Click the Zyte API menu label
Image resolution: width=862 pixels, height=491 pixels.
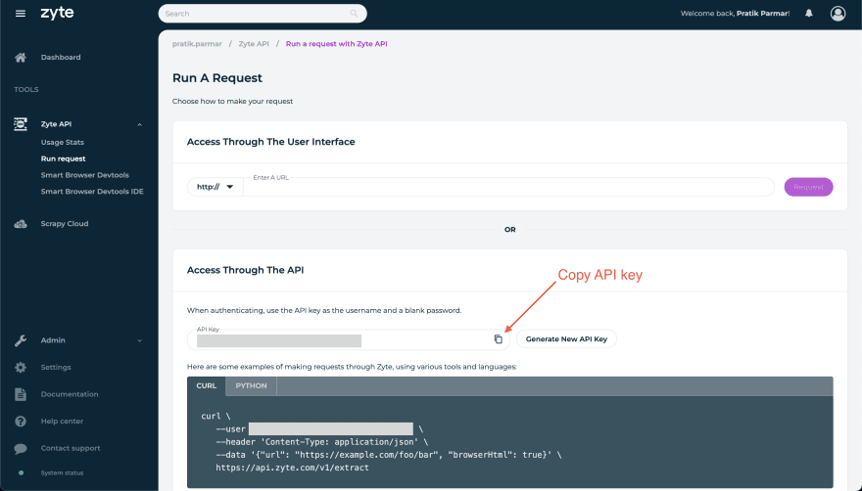click(56, 124)
